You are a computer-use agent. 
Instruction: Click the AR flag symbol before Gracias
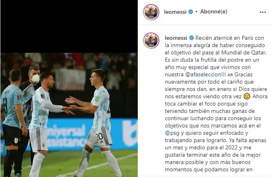230,75
